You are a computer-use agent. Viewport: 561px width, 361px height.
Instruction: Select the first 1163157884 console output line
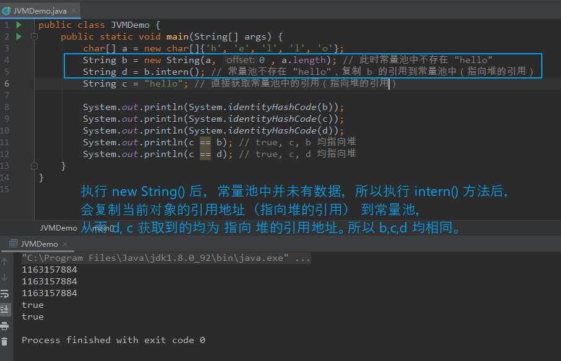click(49, 270)
